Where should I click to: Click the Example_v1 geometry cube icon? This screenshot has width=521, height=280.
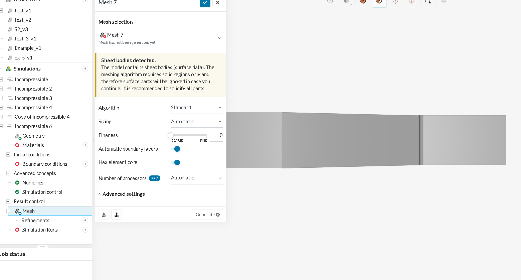point(10,48)
